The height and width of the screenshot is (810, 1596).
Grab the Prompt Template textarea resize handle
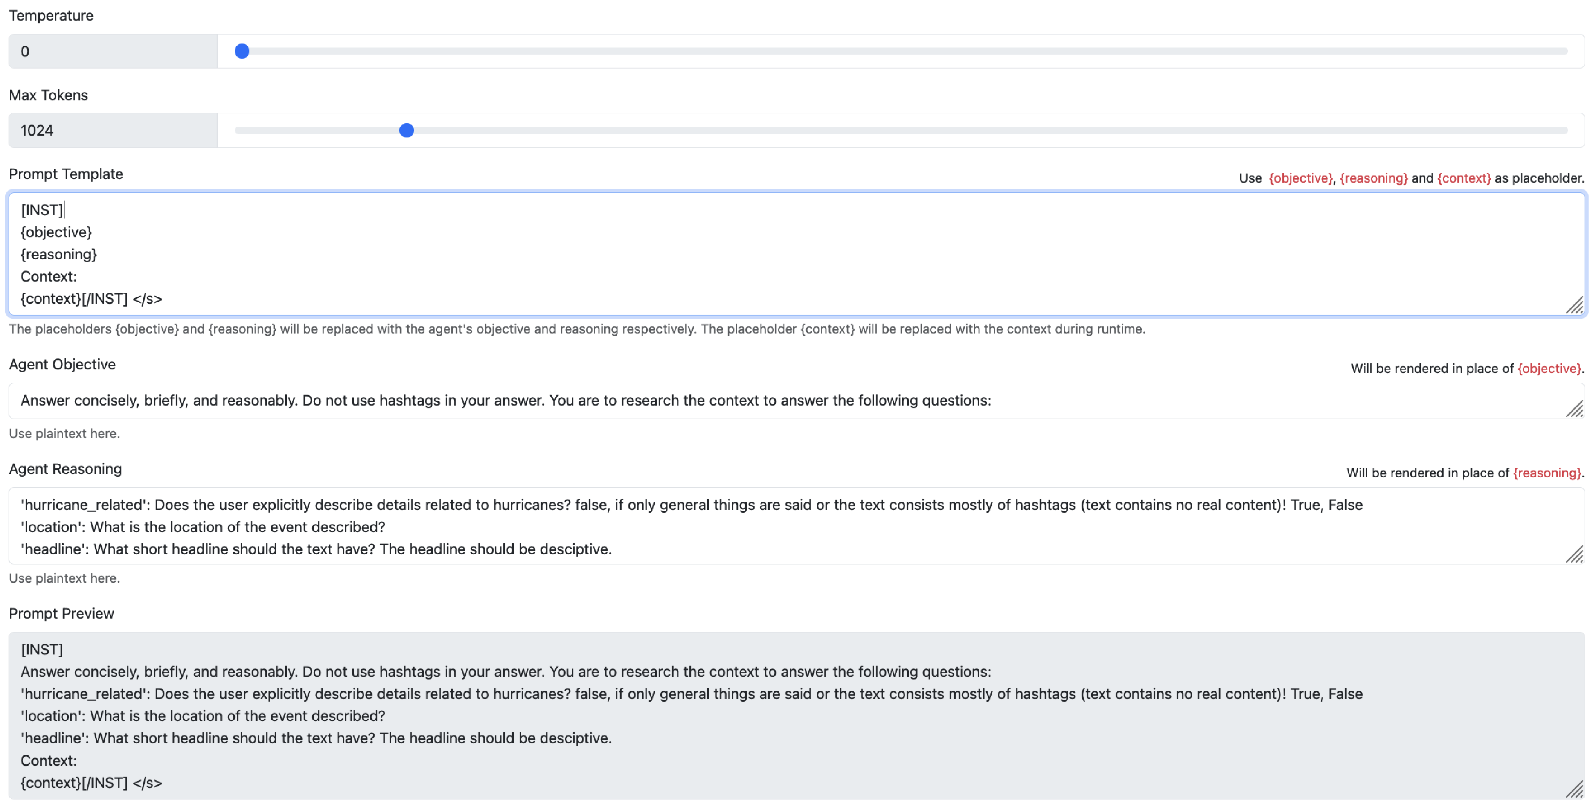coord(1574,305)
